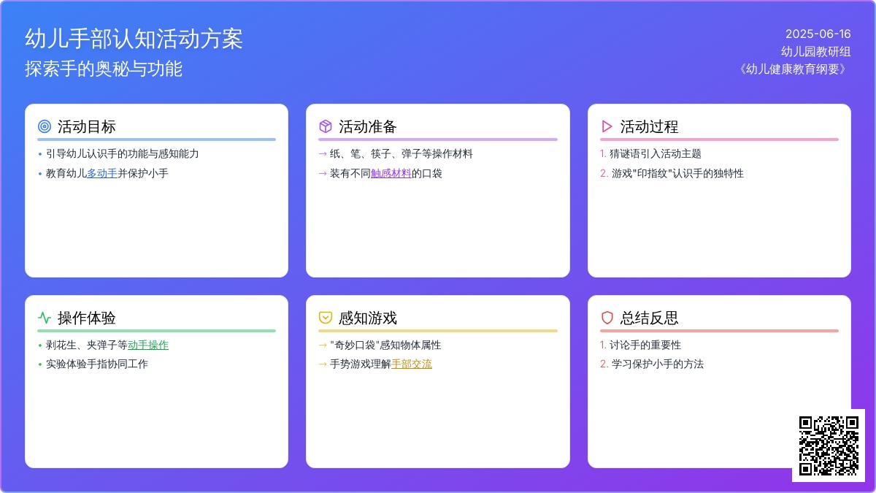Viewport: 876px width, 493px height.
Task: Click the line 纸、笔、筷子、弹子等操作材料
Action: 401,154
